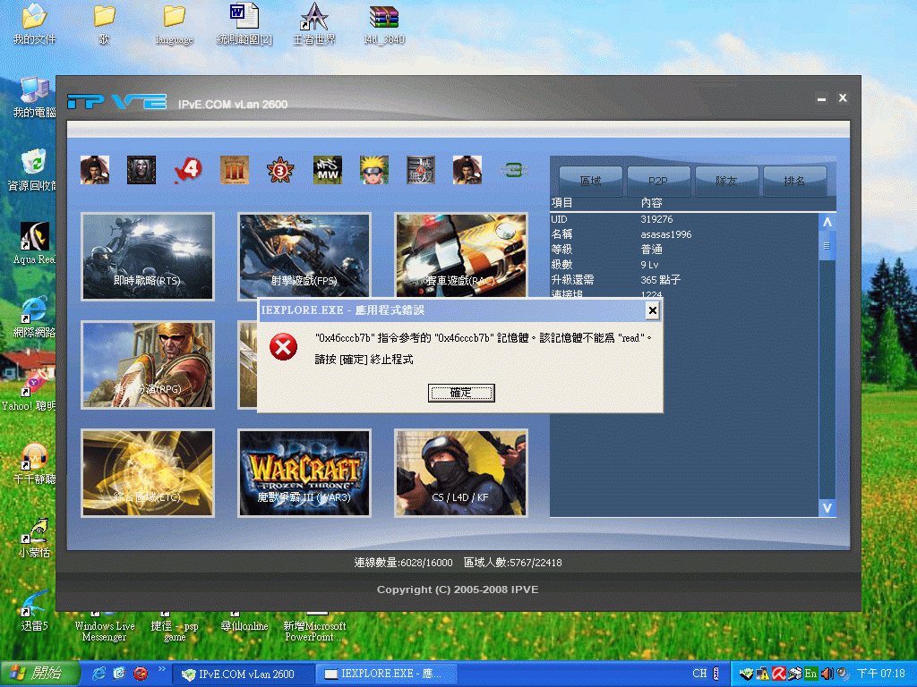The image size is (917, 687).
Task: Select the Dynasty Warriors game icon
Action: tap(420, 170)
